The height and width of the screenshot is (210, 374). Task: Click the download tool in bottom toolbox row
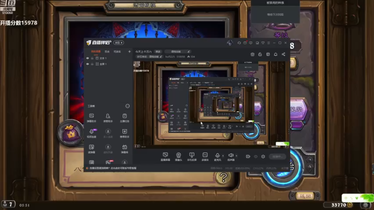124,162
